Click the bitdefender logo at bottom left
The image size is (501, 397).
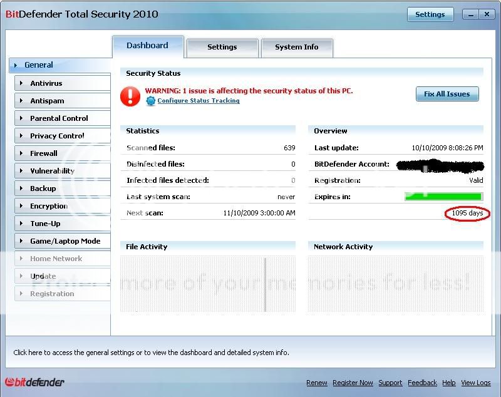click(x=34, y=382)
